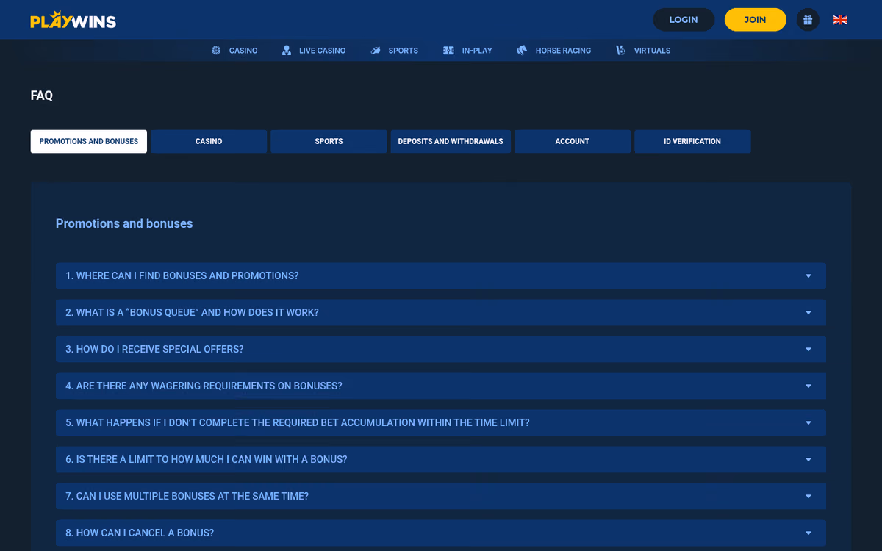
Task: Expand the wagering requirements question
Action: click(441, 386)
